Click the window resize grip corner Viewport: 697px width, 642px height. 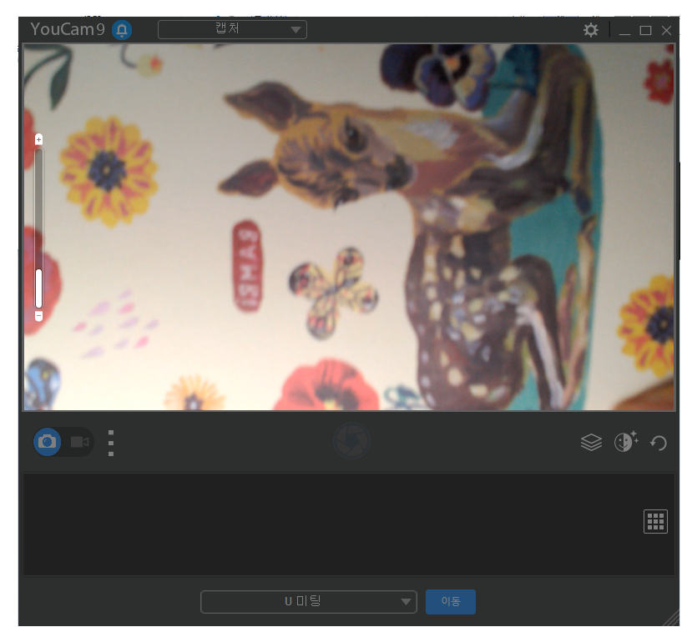pos(671,618)
